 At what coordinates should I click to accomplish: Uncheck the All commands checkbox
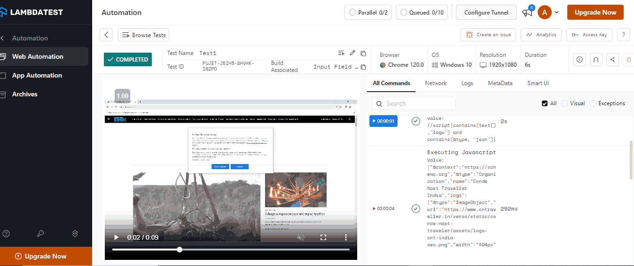(x=545, y=103)
